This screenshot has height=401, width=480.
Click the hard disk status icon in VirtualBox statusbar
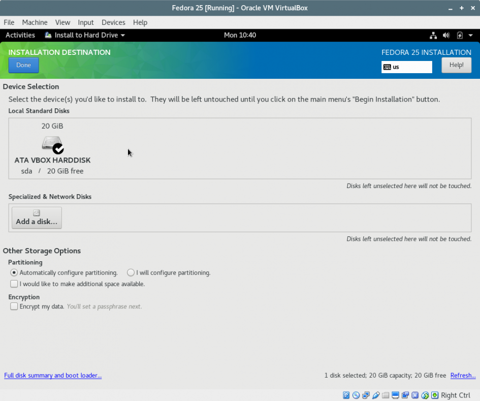(x=346, y=395)
